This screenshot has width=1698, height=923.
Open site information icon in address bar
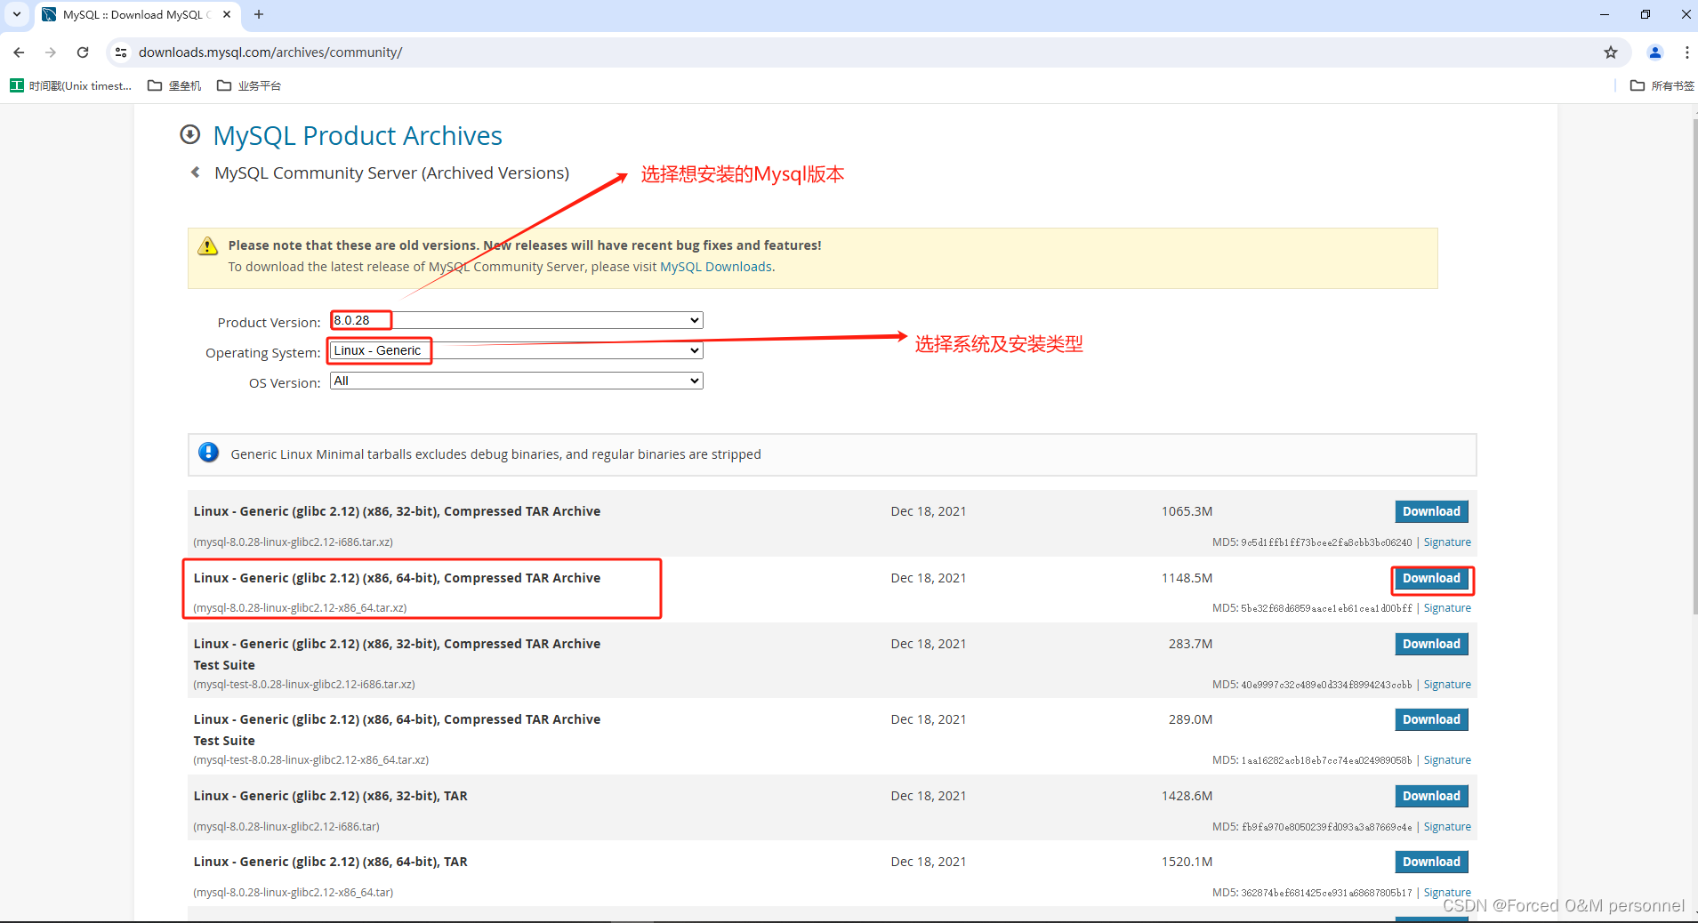pos(121,52)
